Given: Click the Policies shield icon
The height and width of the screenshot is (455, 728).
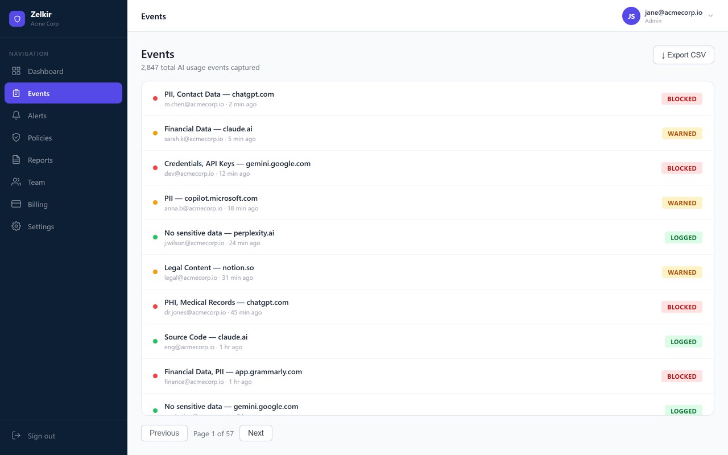Looking at the screenshot, I should pos(16,138).
